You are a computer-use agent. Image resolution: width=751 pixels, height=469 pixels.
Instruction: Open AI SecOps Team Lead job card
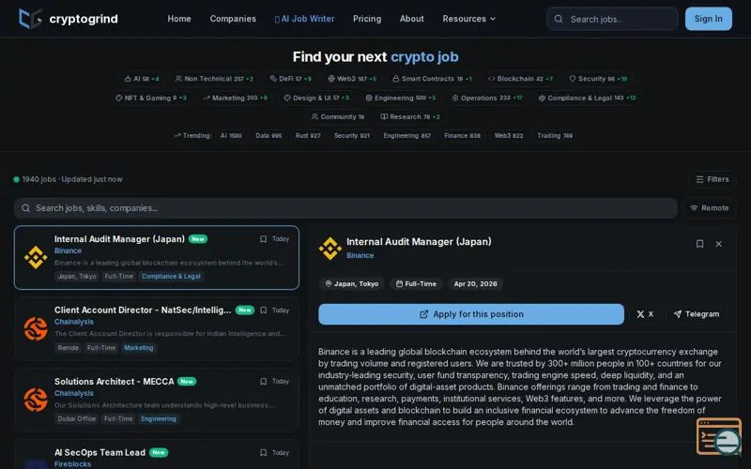click(x=157, y=455)
